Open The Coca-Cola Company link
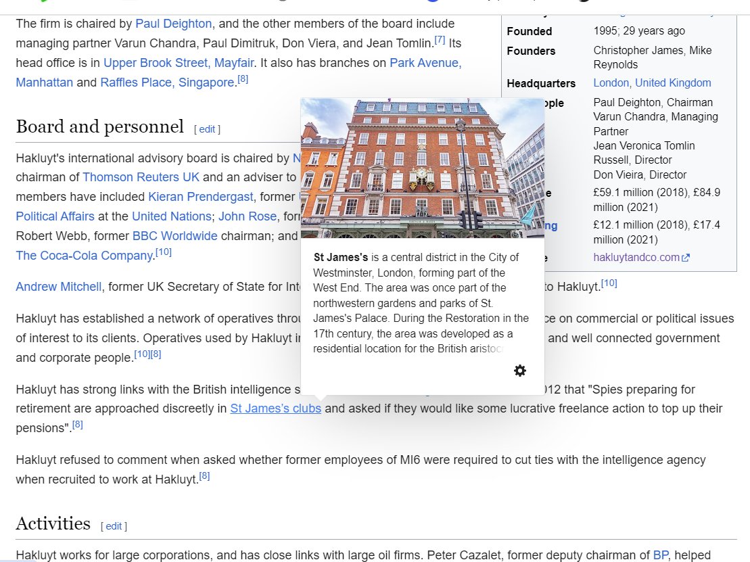Screen dimensions: 750x562 (x=84, y=256)
